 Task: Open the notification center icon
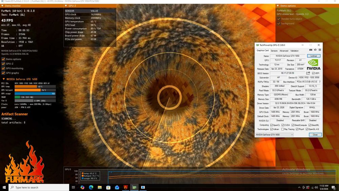pos(334,187)
